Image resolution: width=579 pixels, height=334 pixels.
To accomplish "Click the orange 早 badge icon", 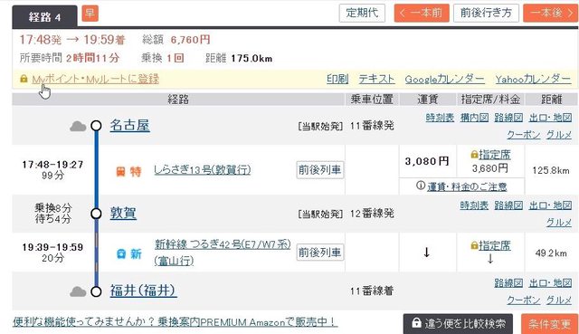I will click(x=90, y=14).
